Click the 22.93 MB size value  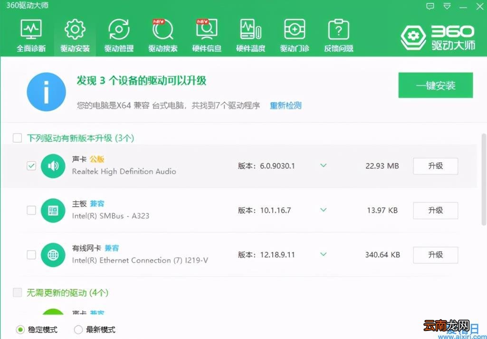point(382,166)
